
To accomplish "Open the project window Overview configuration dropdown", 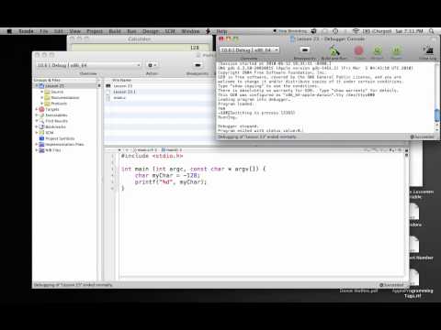I will [x=89, y=65].
